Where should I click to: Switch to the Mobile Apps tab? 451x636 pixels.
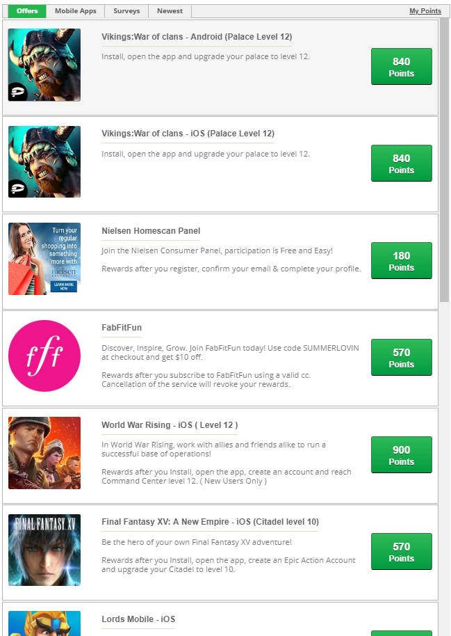pos(76,11)
